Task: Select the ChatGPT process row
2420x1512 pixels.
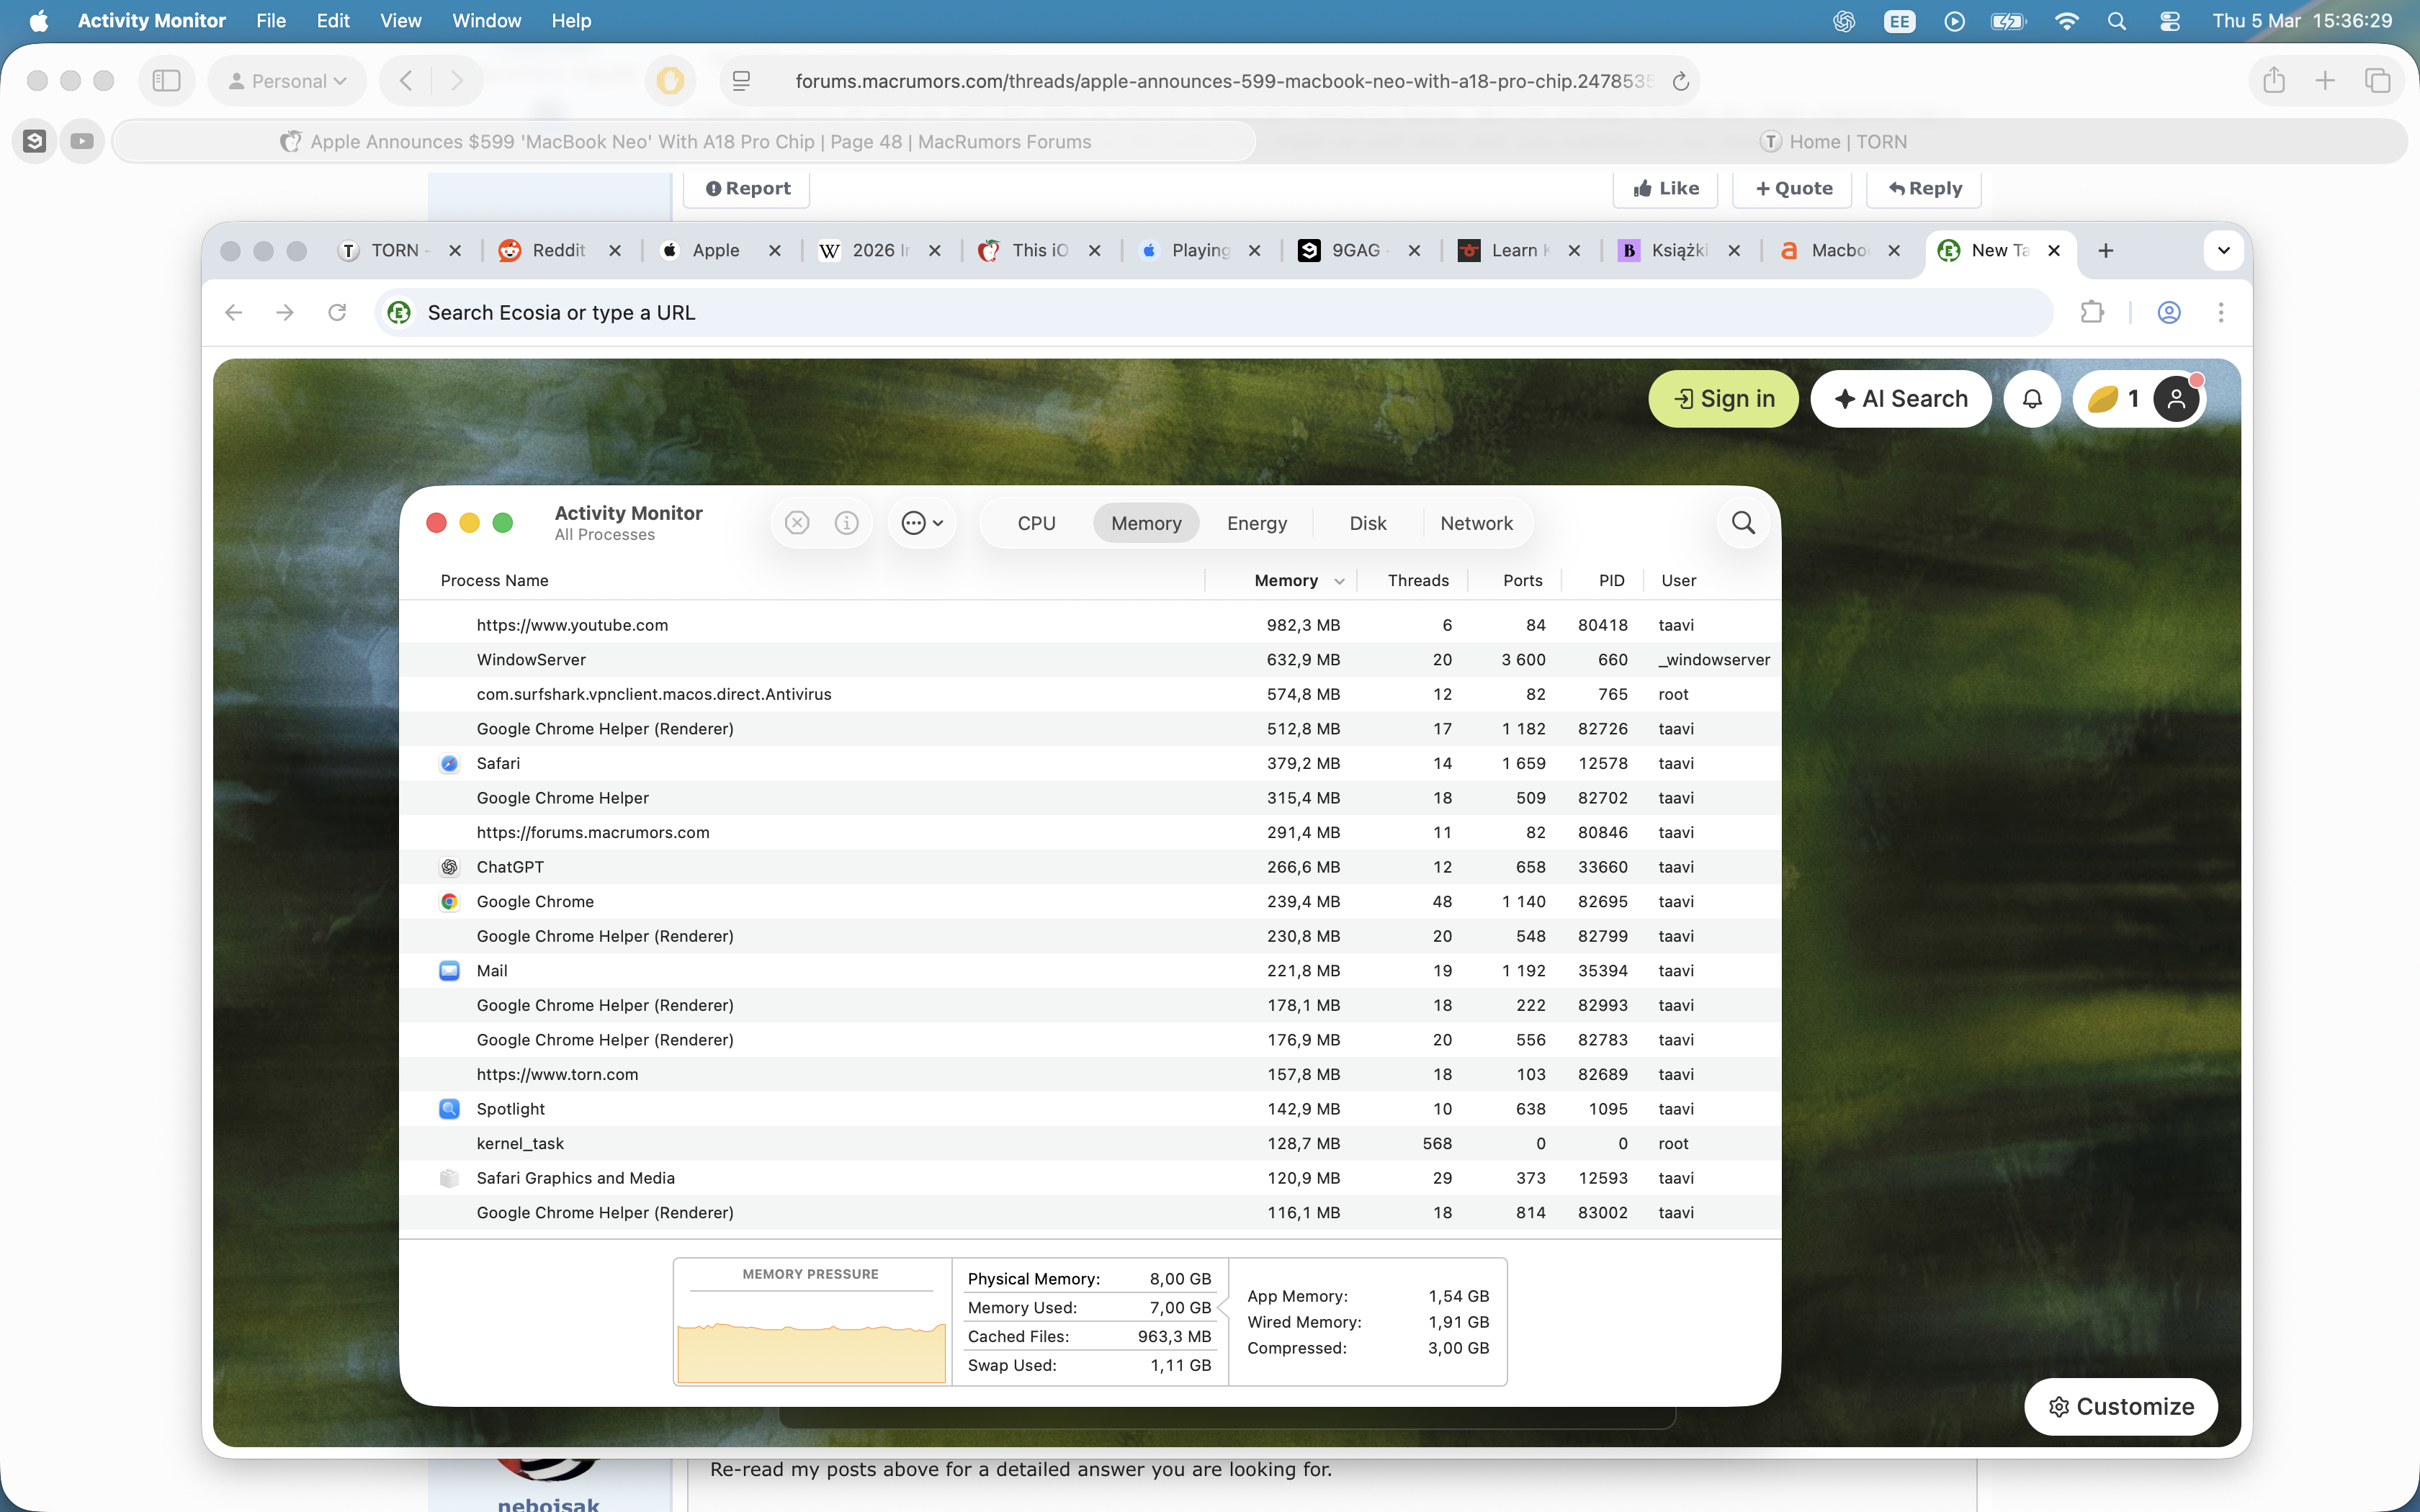Action: (1090, 867)
